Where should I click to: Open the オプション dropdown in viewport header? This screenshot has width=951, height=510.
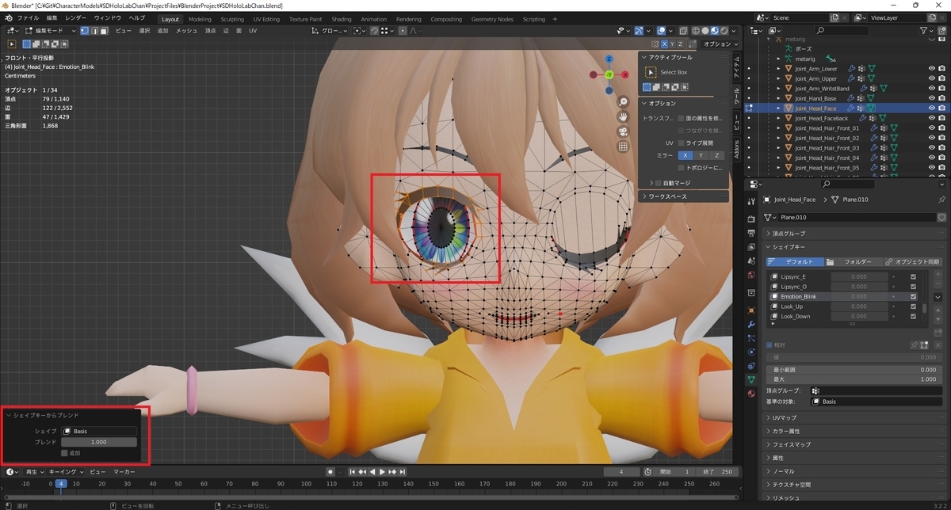pyautogui.click(x=720, y=44)
